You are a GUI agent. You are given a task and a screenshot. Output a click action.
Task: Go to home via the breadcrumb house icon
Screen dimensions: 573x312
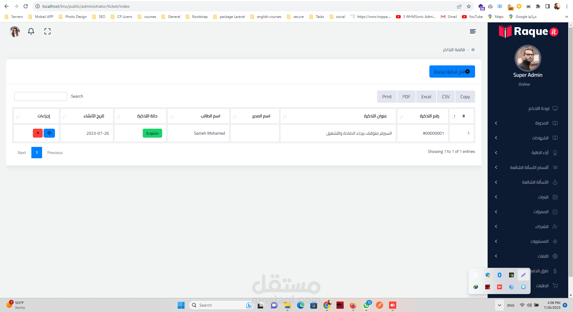[473, 50]
